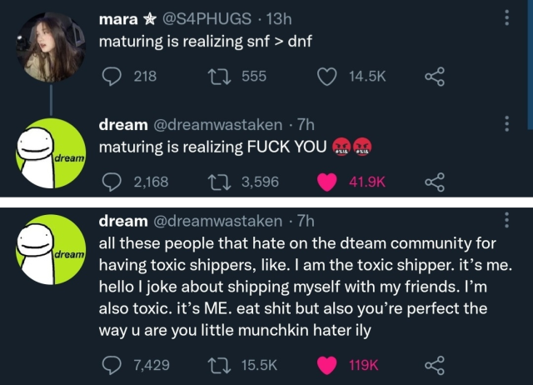Click dream's avatar on the reply tweet
The height and width of the screenshot is (385, 533).
click(51, 152)
